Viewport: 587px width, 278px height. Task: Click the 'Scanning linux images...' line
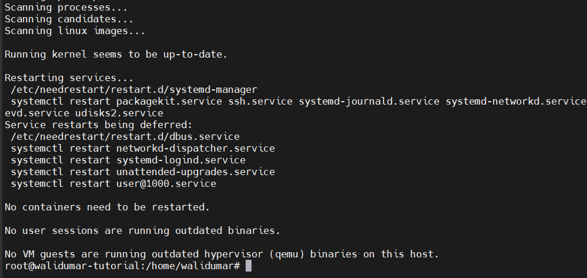point(75,31)
